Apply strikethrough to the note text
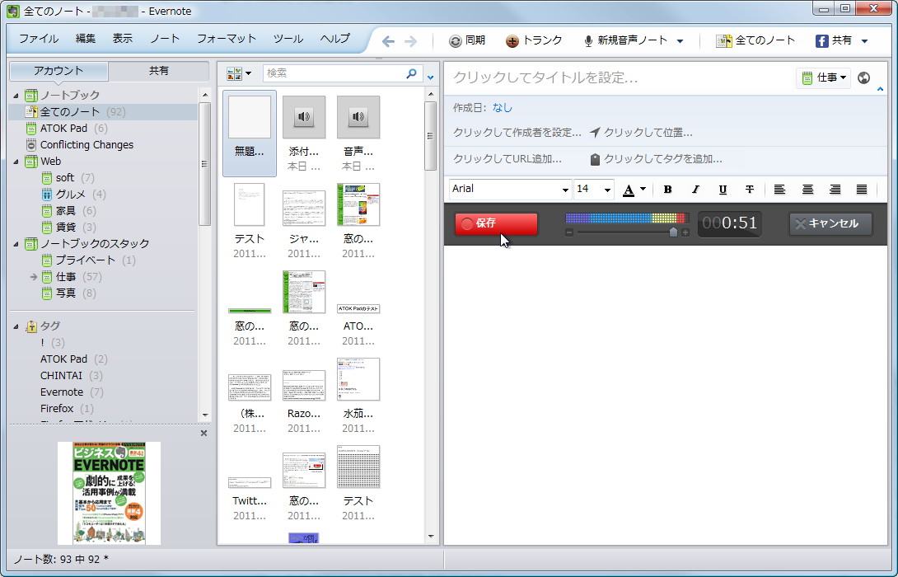Viewport: 898px width, 577px height. [x=750, y=190]
